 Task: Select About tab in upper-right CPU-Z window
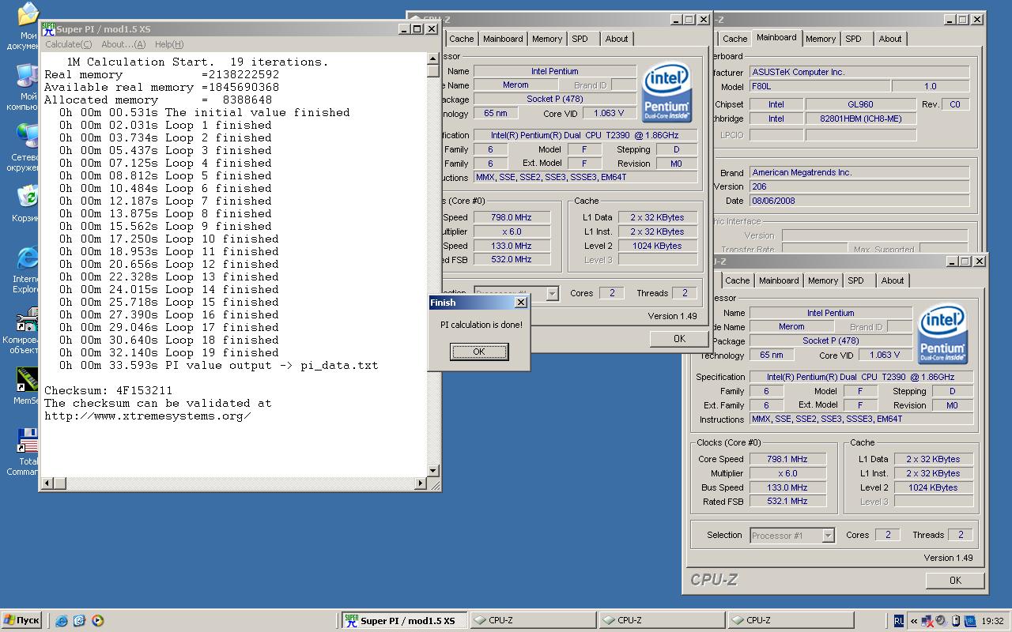pyautogui.click(x=890, y=39)
